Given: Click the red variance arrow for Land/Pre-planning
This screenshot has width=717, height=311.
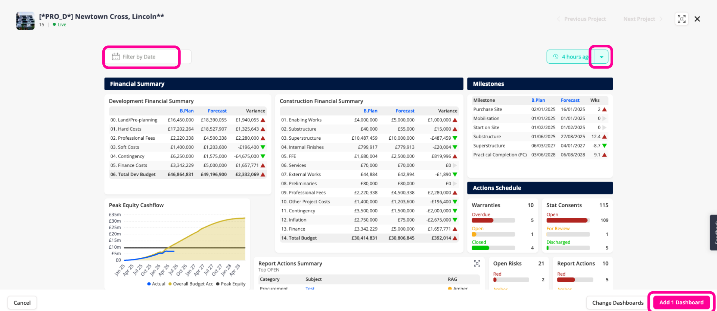Looking at the screenshot, I should (263, 120).
